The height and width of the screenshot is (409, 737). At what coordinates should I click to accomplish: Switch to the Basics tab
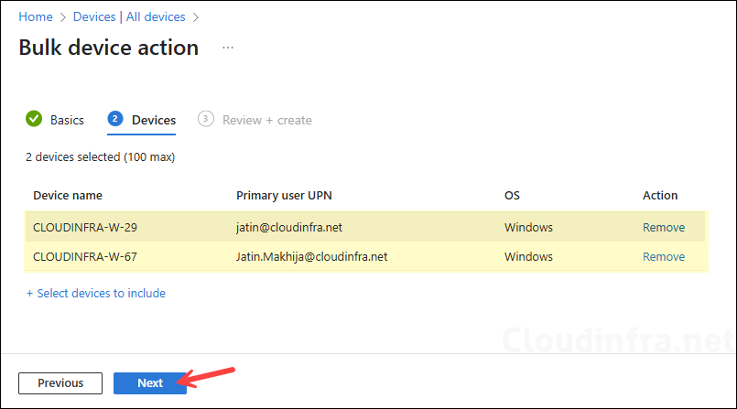(x=67, y=120)
